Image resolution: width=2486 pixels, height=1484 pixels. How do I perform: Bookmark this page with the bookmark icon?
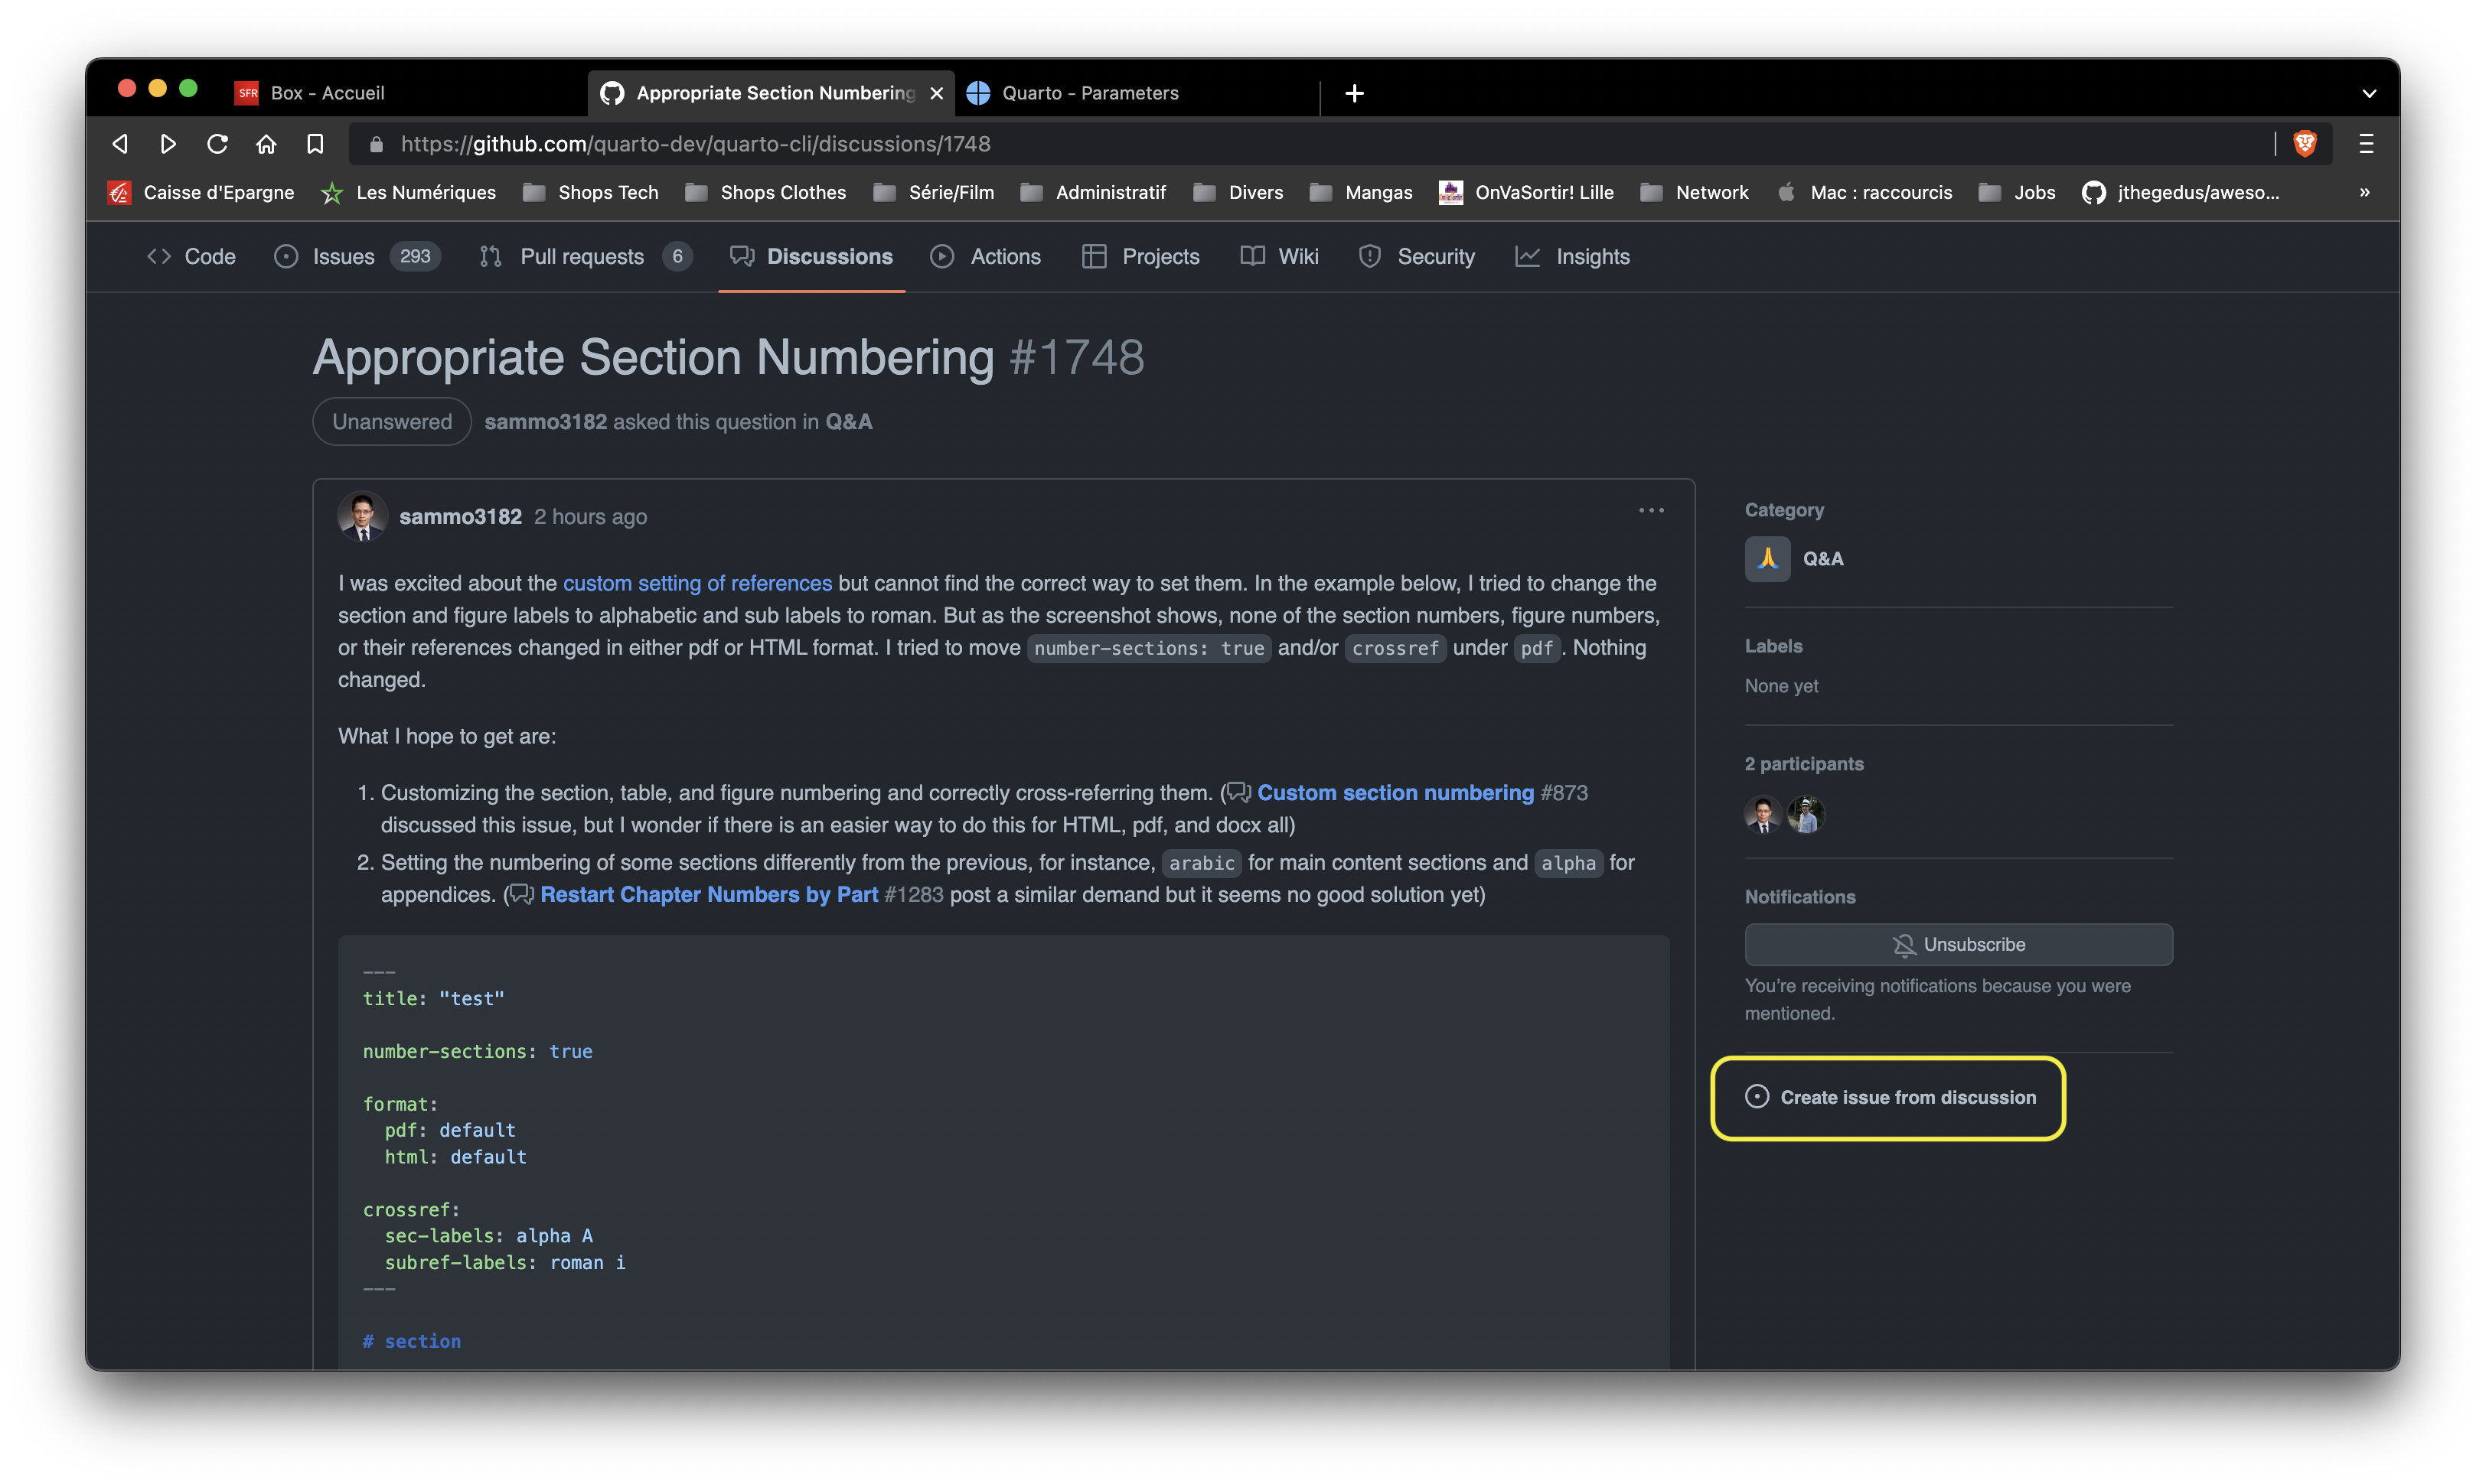coord(315,144)
